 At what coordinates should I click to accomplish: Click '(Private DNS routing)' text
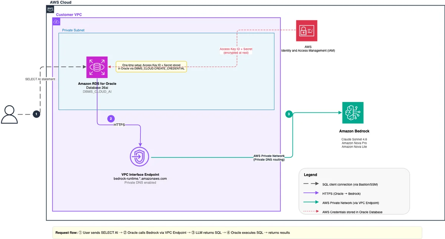click(269, 159)
